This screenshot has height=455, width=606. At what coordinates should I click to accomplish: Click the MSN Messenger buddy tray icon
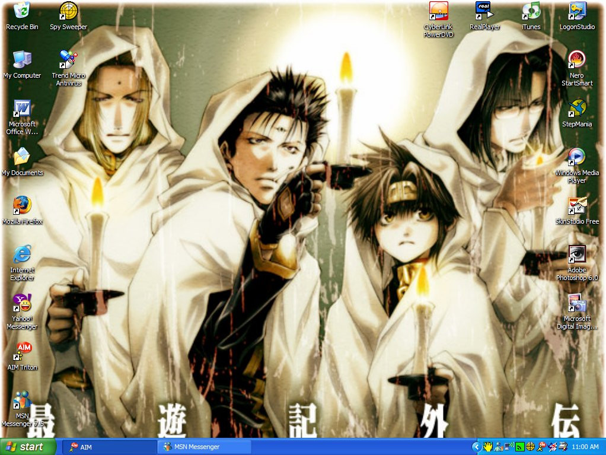[x=499, y=447]
